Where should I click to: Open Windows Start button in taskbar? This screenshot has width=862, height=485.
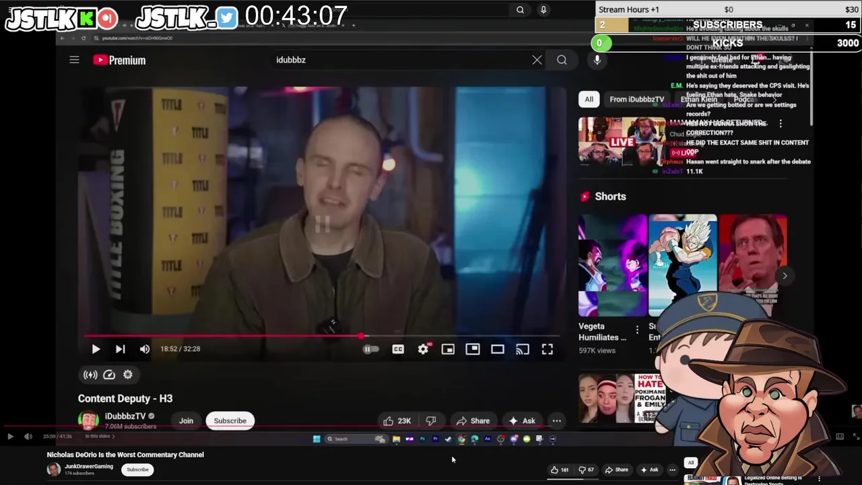[x=317, y=439]
